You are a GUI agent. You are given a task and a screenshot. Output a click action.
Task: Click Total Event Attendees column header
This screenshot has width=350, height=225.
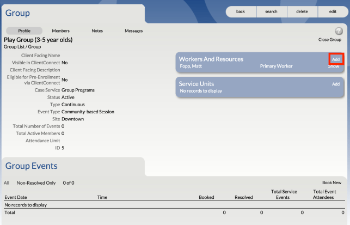point(324,194)
